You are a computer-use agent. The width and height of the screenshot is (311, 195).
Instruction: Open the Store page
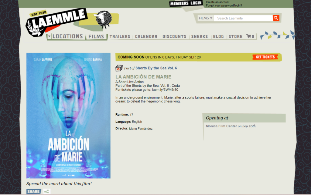236,37
